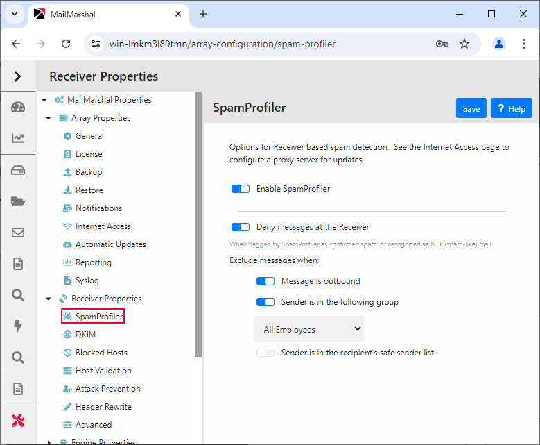The width and height of the screenshot is (540, 445).
Task: Select Host Validation in the tree
Action: [x=103, y=371]
